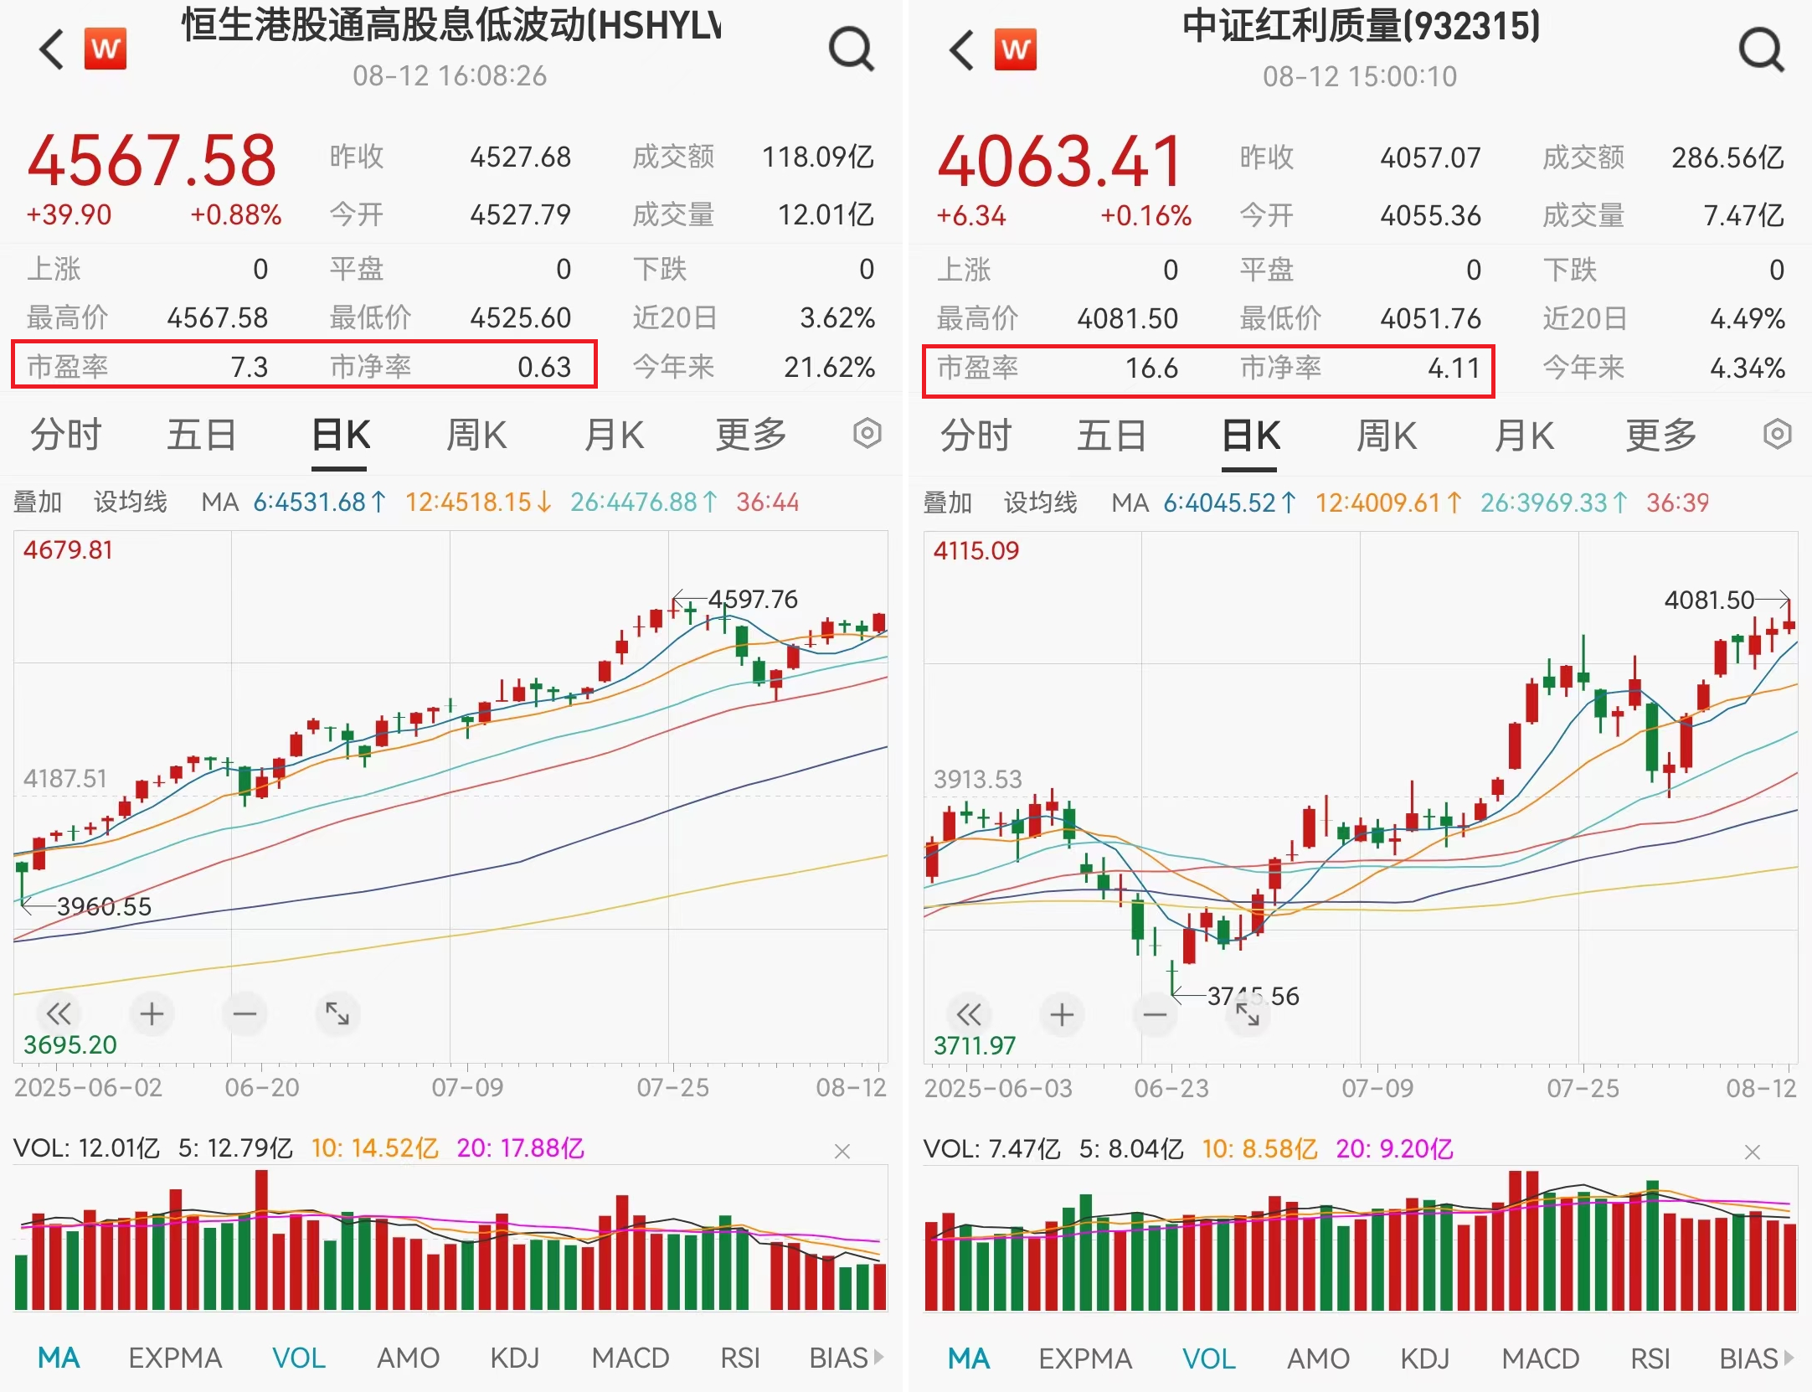Switch HSHYLV chart to 五日 view
The height and width of the screenshot is (1392, 1812).
201,435
